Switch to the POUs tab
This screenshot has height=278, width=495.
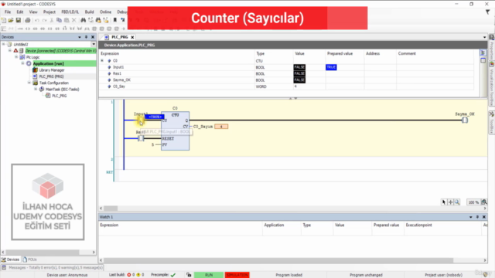30,259
